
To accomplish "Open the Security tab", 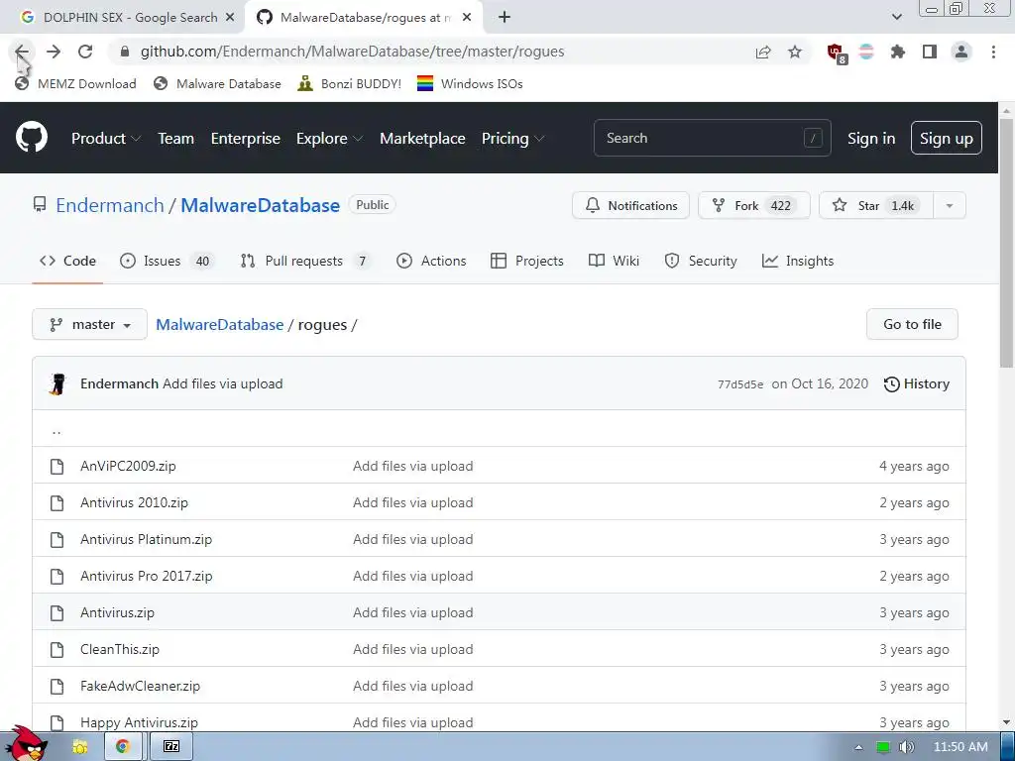I will click(701, 261).
